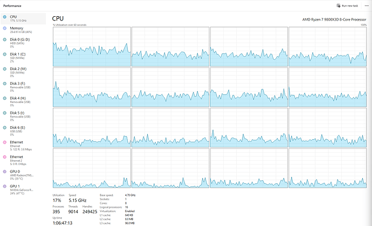Click the Run new task icon

(x=339, y=5)
